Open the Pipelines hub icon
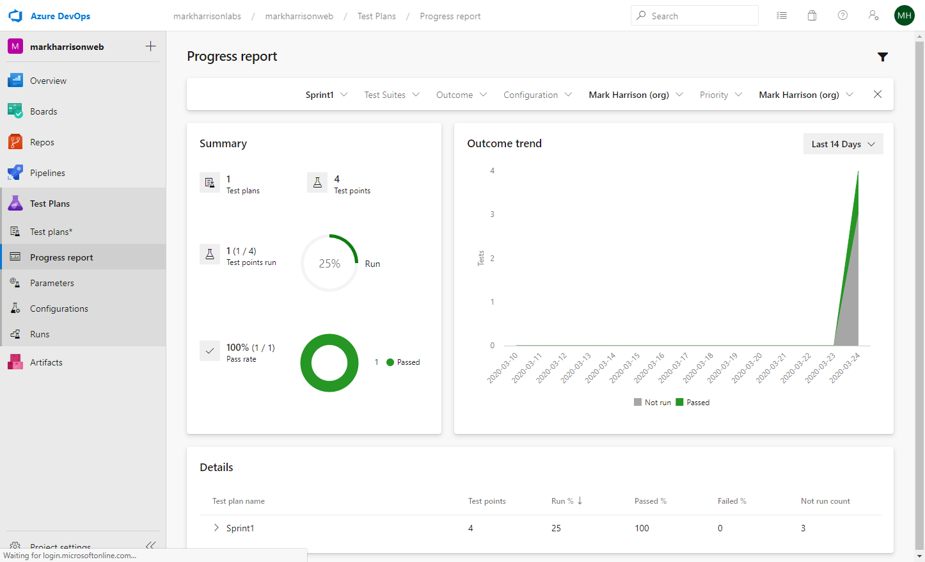This screenshot has width=925, height=562. point(15,173)
